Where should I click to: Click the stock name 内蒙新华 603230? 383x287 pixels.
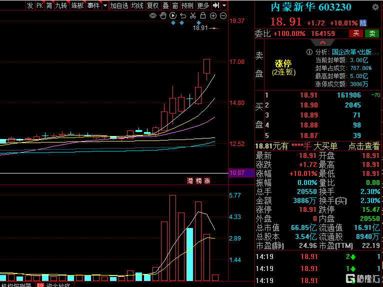pos(311,7)
